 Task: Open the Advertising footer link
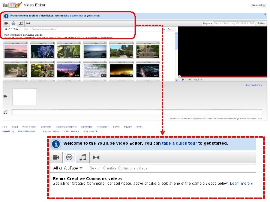click(87, 127)
